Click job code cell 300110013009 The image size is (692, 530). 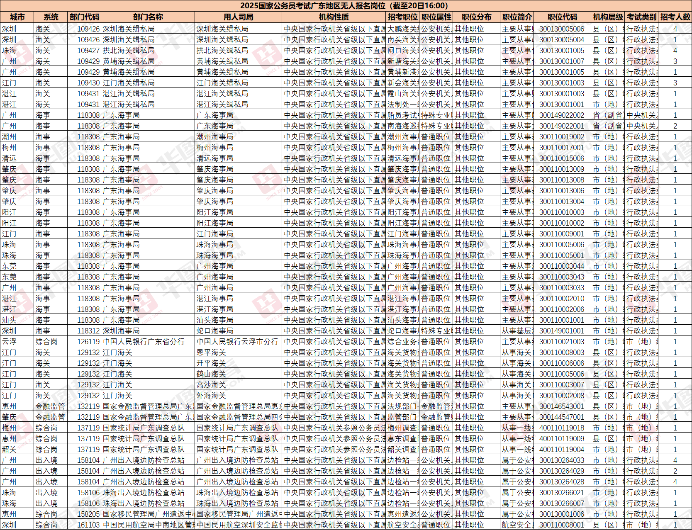point(562,169)
